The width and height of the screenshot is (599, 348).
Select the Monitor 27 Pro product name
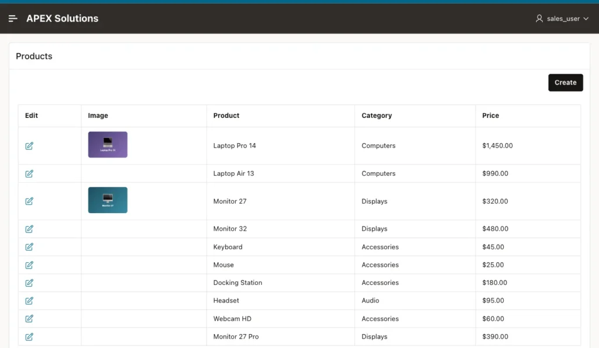[x=236, y=336]
